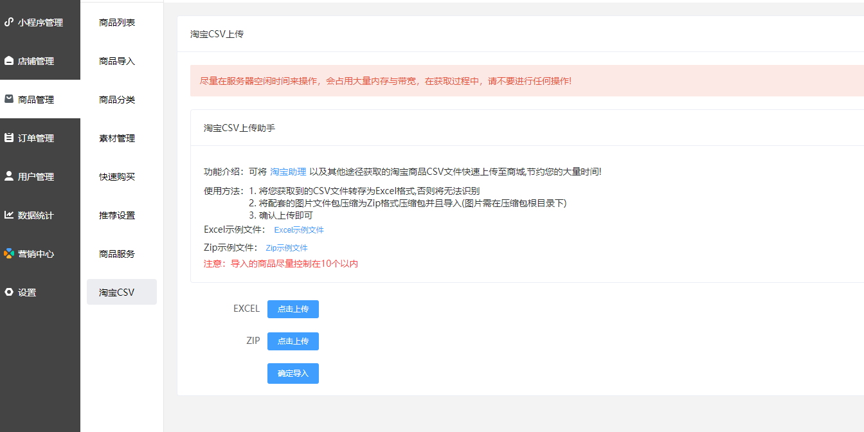Viewport: 864px width, 432px height.
Task: Click the 淘宝CSV上传助手 panel heading
Action: coord(239,128)
